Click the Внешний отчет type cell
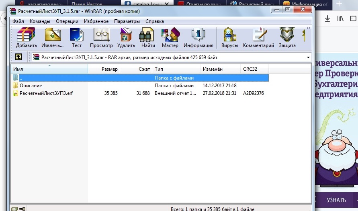Screen dimensions: 358x211 tap(175, 93)
